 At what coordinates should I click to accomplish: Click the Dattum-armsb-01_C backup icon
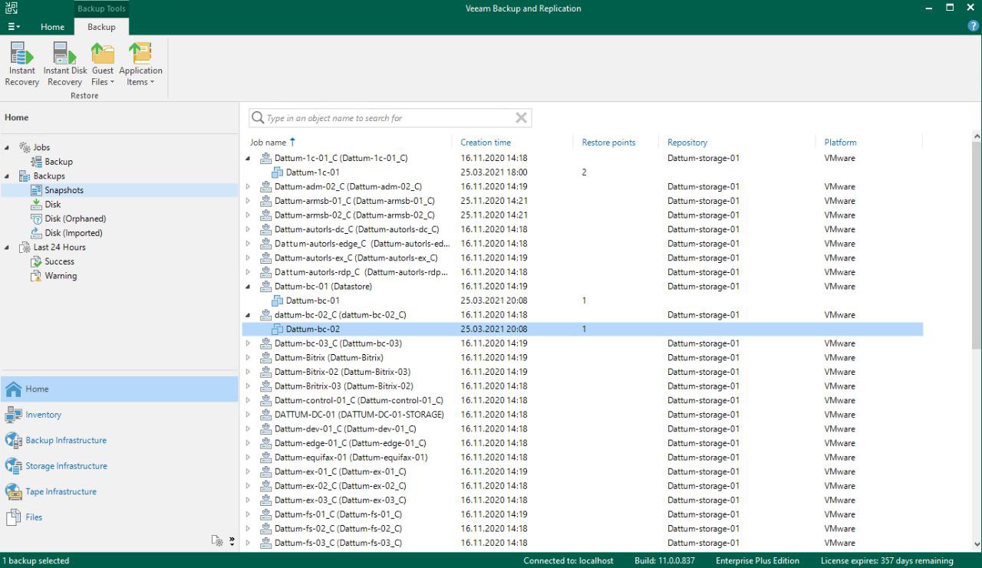[266, 201]
